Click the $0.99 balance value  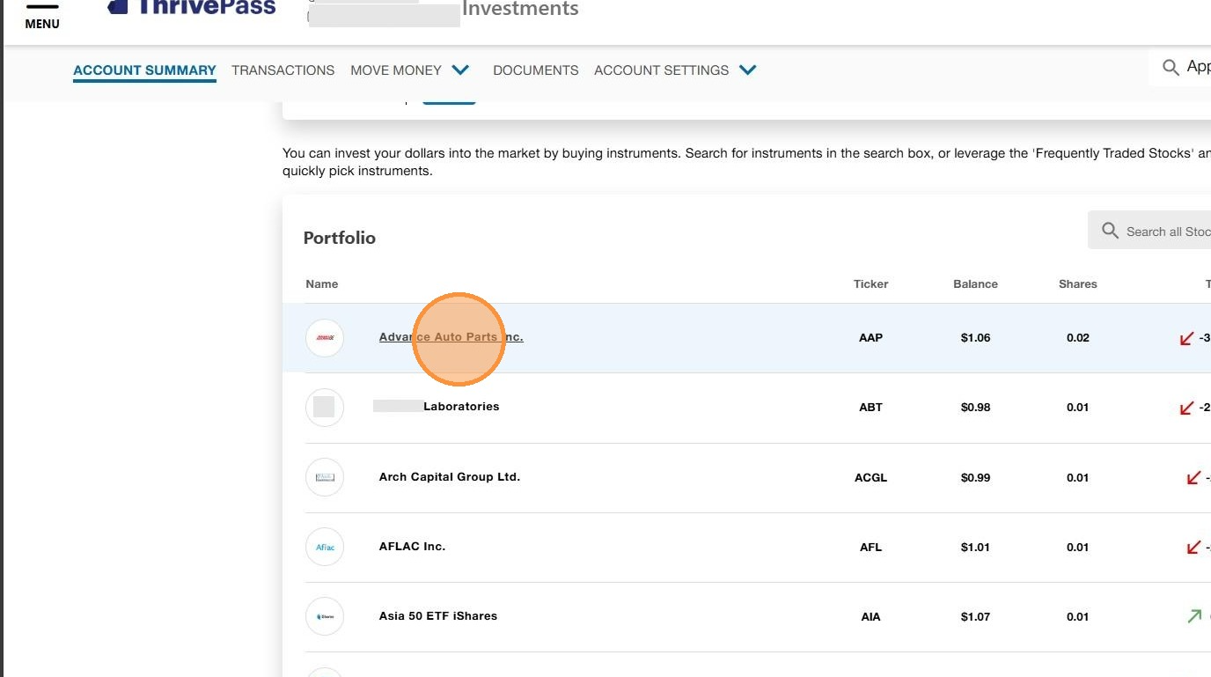click(975, 478)
